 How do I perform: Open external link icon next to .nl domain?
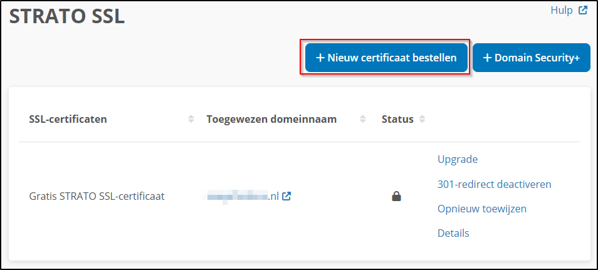pos(286,197)
